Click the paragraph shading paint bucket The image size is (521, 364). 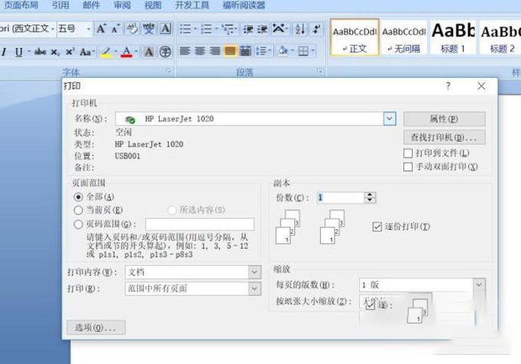[x=283, y=51]
